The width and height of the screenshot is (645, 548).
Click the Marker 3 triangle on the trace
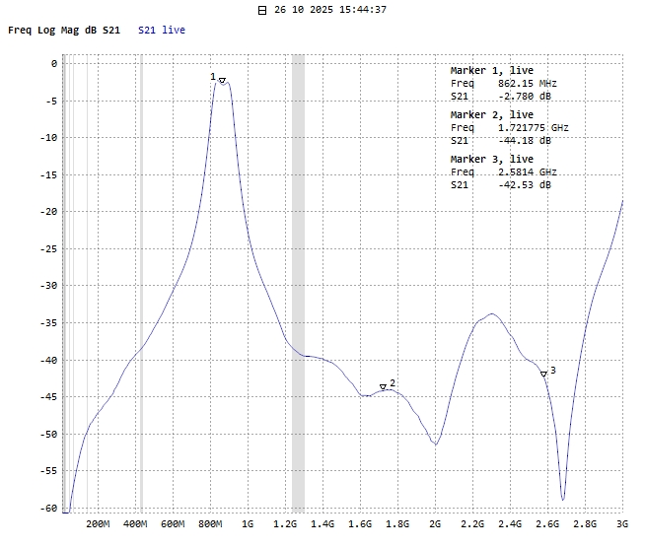[543, 374]
